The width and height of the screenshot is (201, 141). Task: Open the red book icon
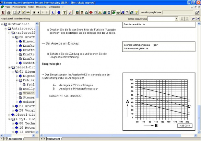pos(91,12)
